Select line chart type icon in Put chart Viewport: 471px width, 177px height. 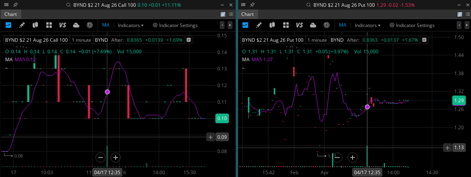coord(245,25)
